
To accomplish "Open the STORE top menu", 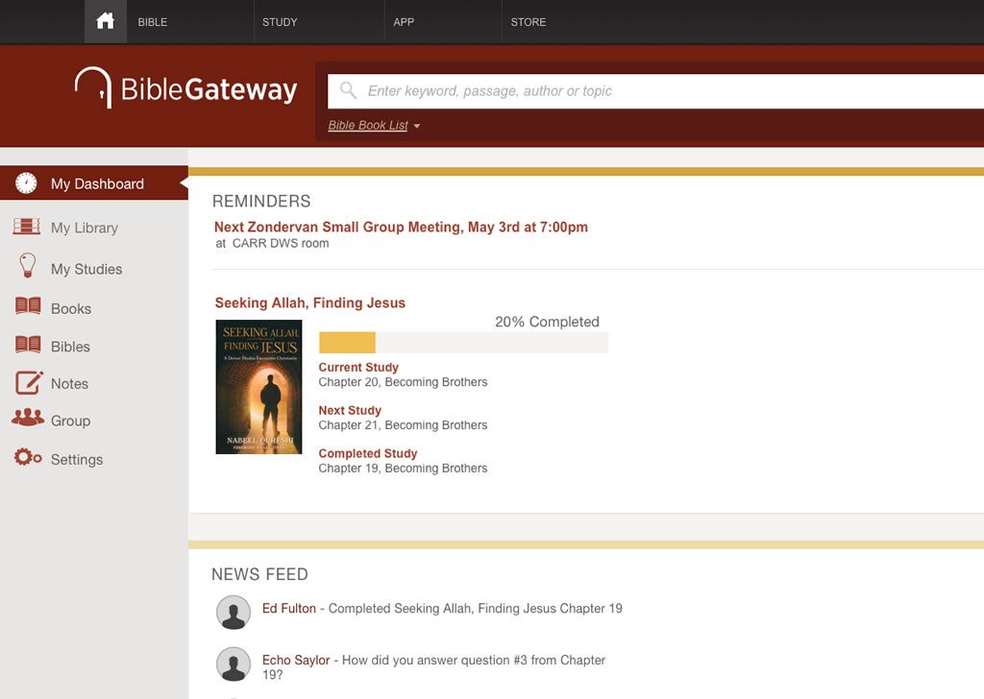I will tap(529, 22).
